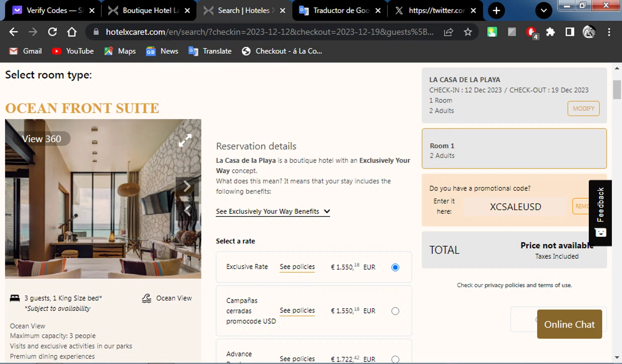Screen dimensions: 622x364
Task: Open the Feedback side tab
Action: click(600, 213)
